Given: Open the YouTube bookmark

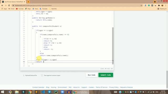Looking at the screenshot, I should coord(20,9).
